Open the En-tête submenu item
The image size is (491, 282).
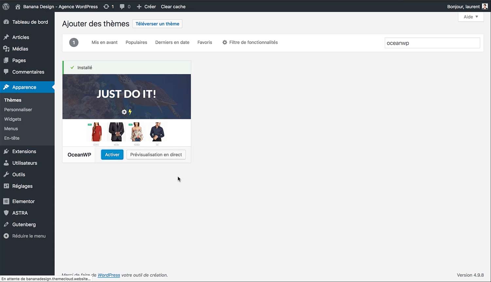click(12, 138)
